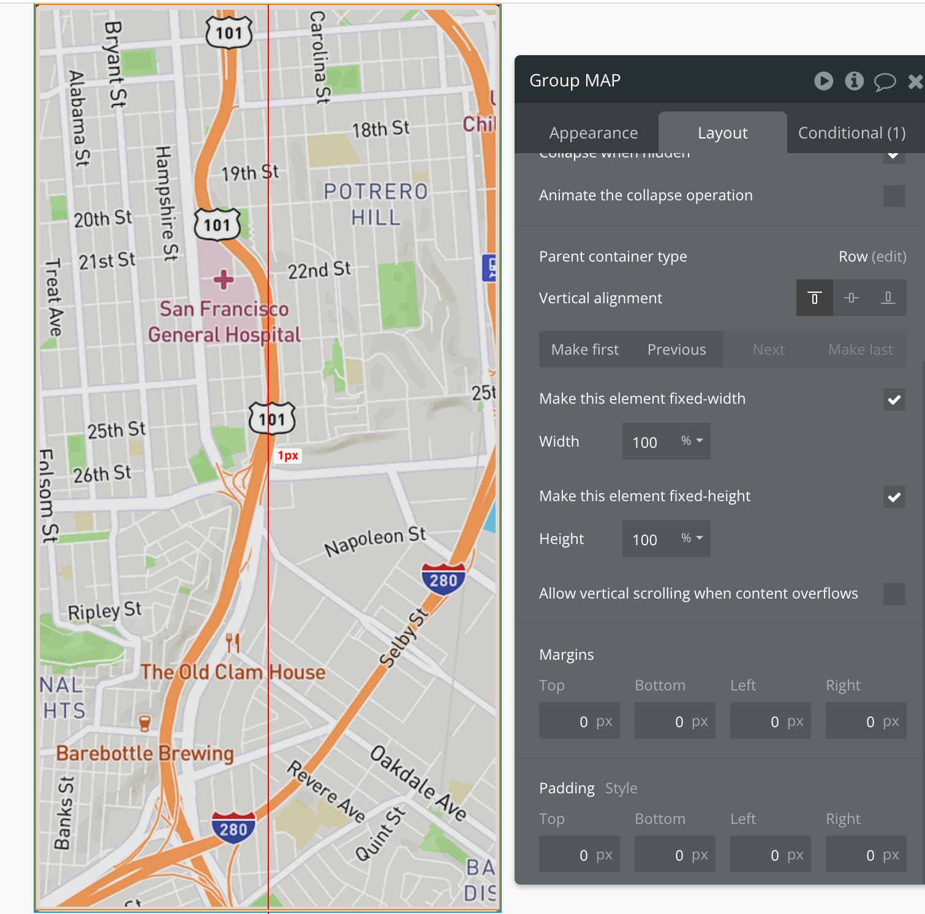Click the Margins Right field

coord(866,720)
